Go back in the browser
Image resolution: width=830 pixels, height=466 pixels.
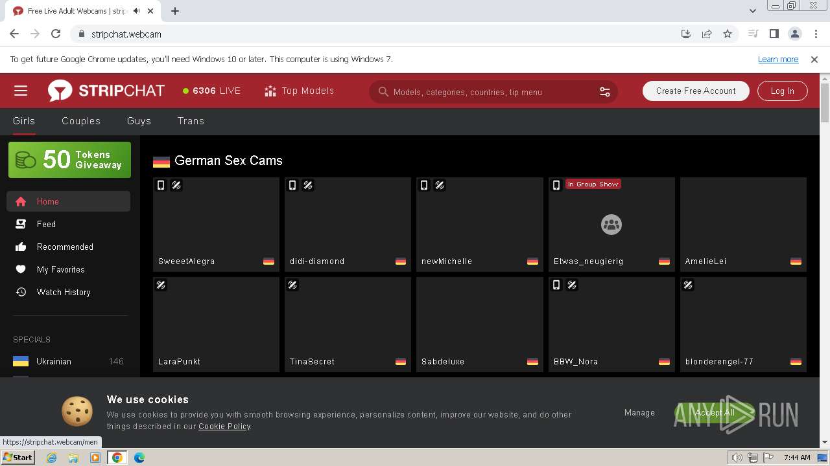14,34
